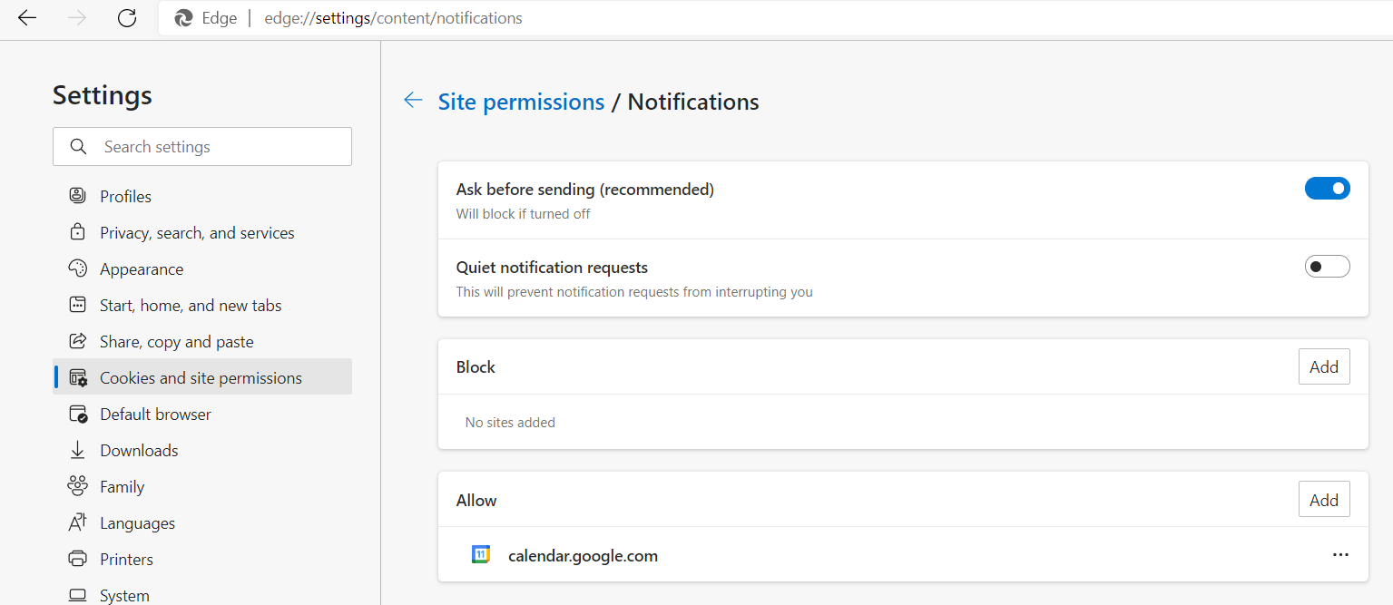Click the Appearance palette icon
The image size is (1393, 605).
pos(78,268)
